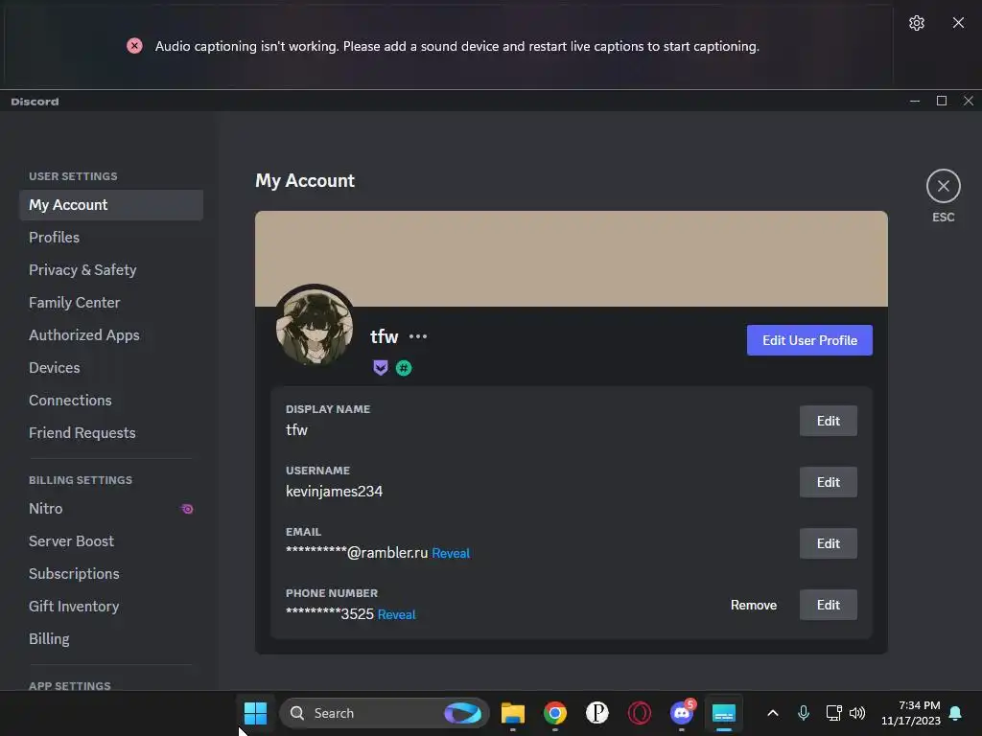
Task: Click the red error icon in captions bar
Action: click(x=134, y=46)
